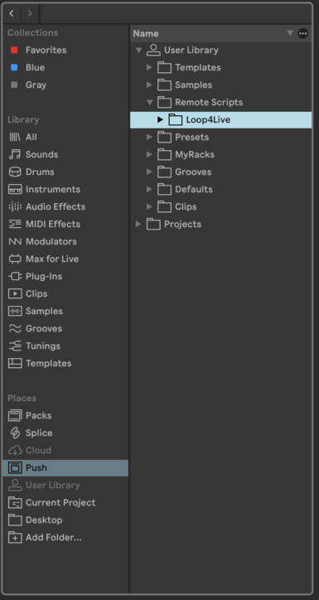Expand the Grooves folder in the tree
The height and width of the screenshot is (600, 319).
(149, 172)
